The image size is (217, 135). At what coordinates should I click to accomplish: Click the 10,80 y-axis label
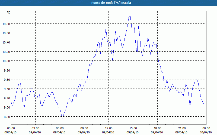point(6,24)
